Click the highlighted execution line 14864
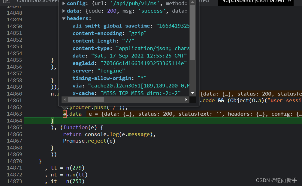Screen dimensions: 302x186 pos(163,121)
